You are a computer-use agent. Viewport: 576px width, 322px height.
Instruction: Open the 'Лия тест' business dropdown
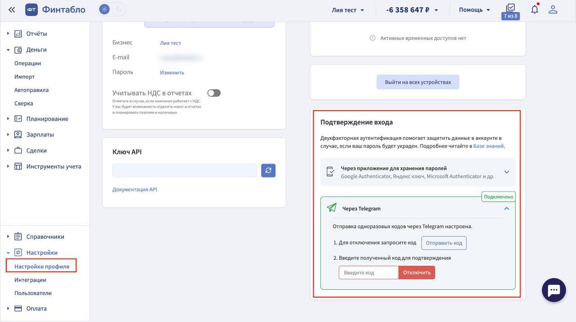(x=348, y=10)
